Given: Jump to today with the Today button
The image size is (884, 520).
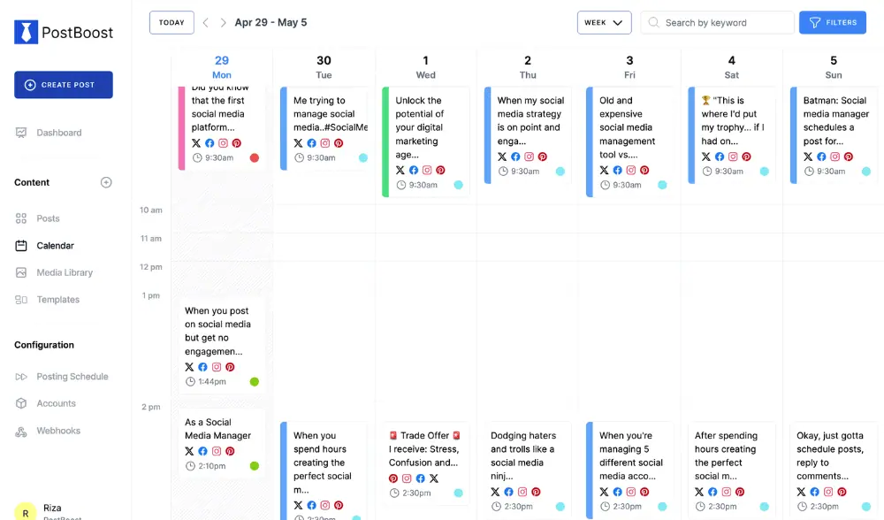Looking at the screenshot, I should tap(171, 23).
